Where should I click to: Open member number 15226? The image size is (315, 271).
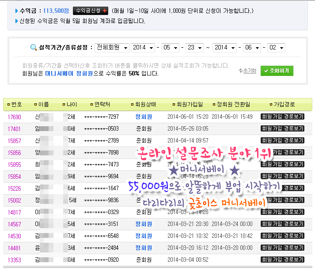(x=15, y=188)
